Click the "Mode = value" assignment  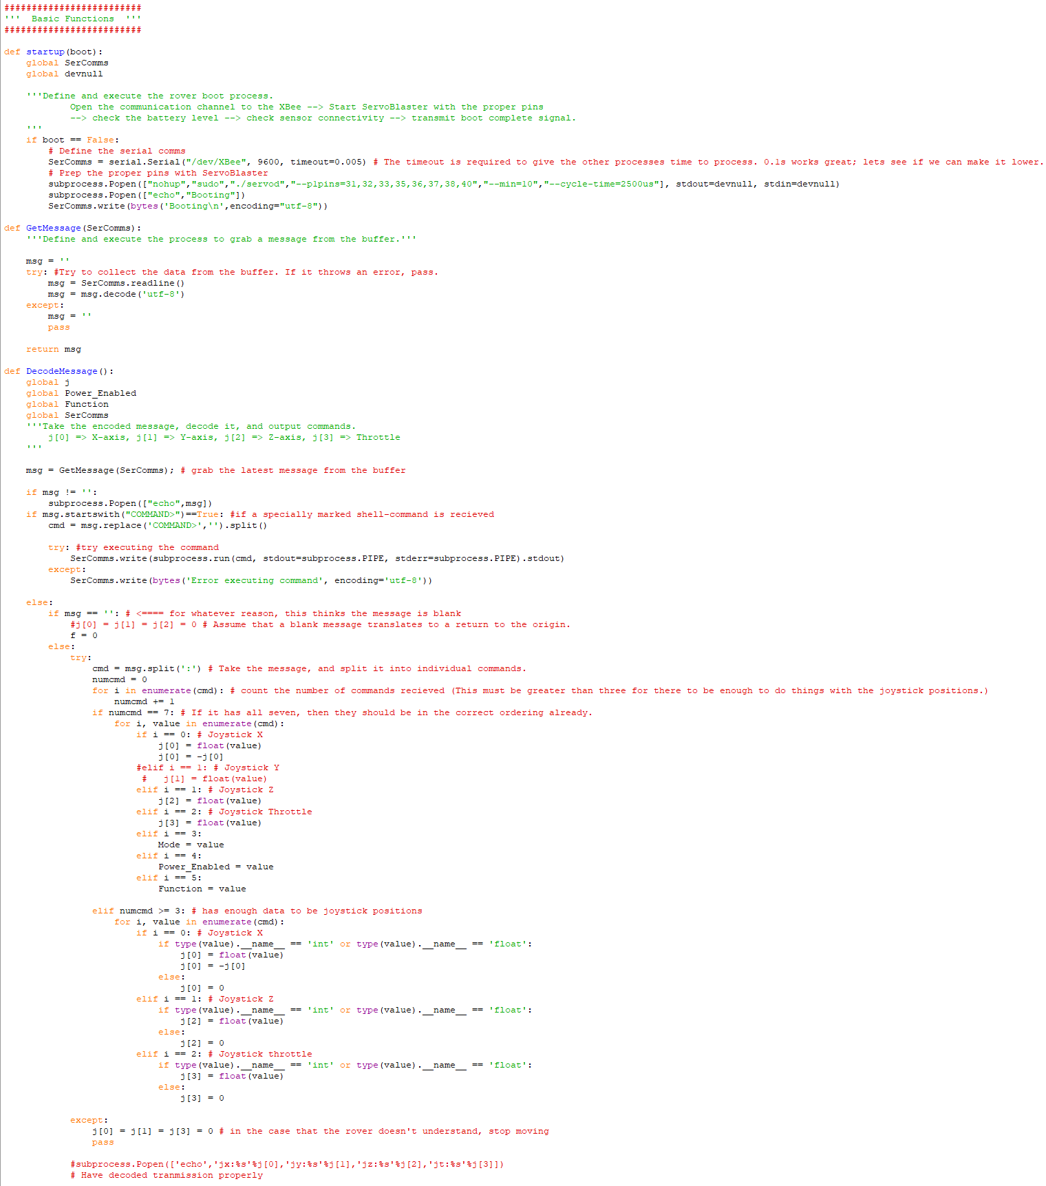coord(191,845)
